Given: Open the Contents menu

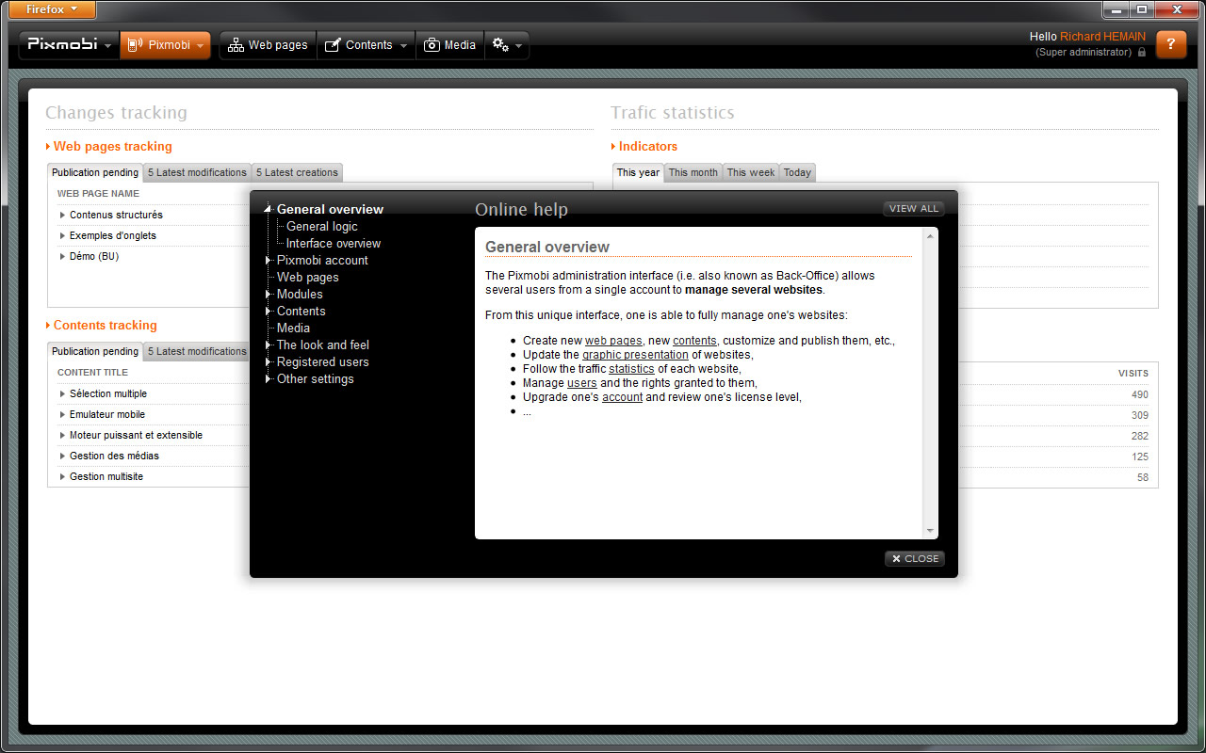Looking at the screenshot, I should [x=366, y=45].
